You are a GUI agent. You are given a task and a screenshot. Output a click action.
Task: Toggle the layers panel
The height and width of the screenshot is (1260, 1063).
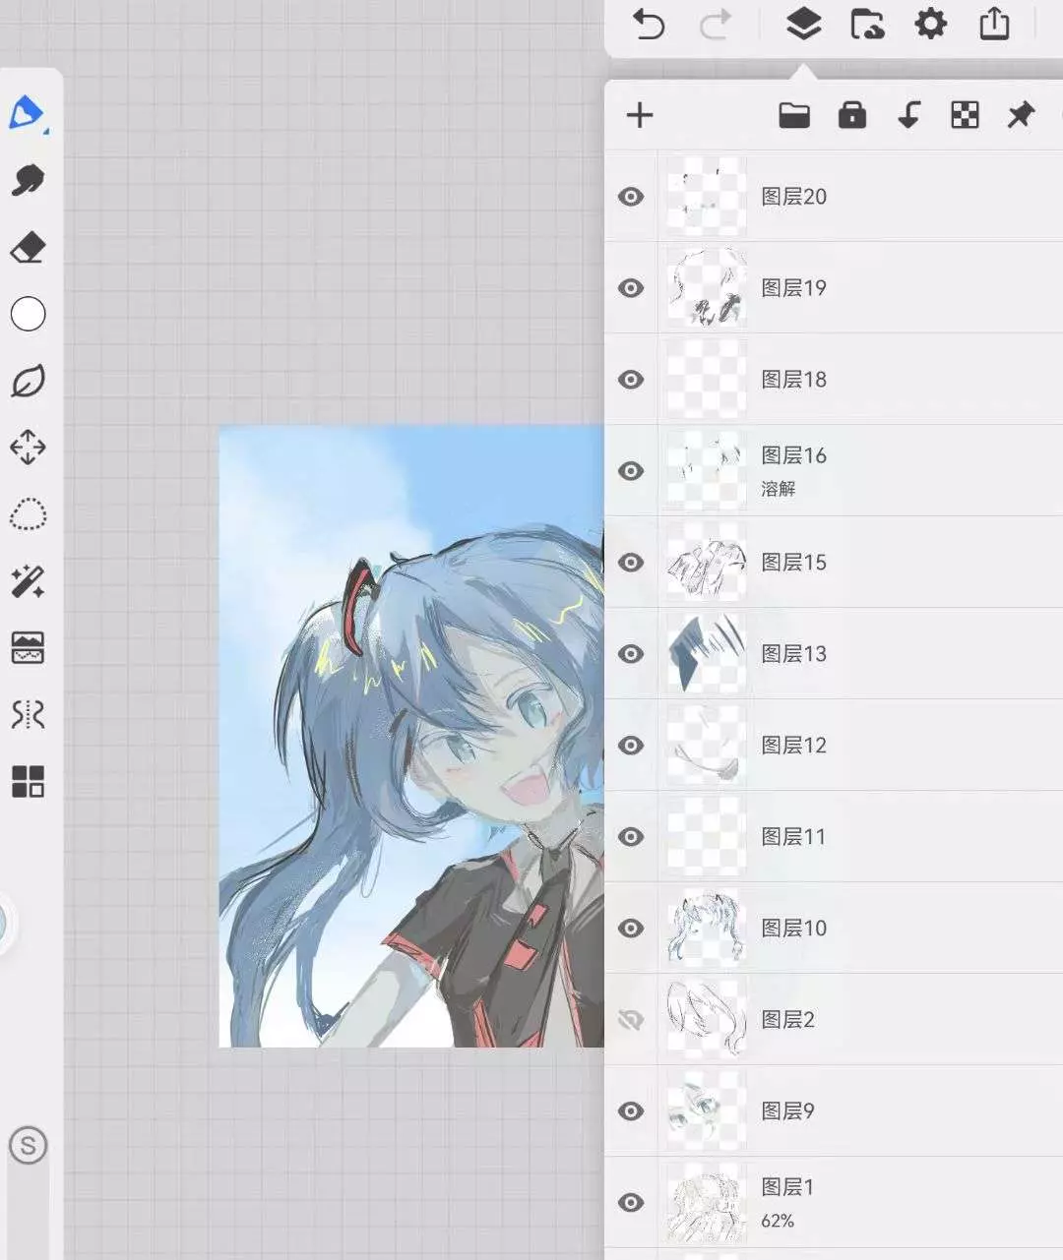803,24
